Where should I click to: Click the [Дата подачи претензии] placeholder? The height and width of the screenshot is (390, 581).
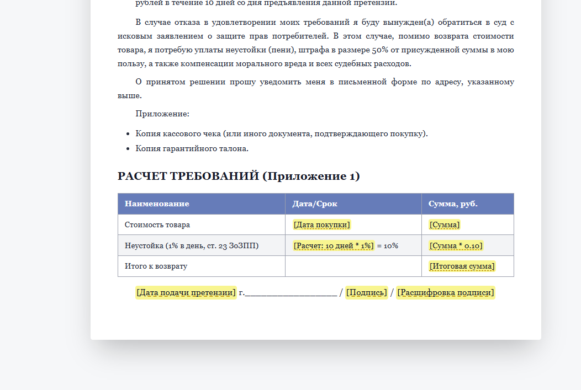point(186,292)
